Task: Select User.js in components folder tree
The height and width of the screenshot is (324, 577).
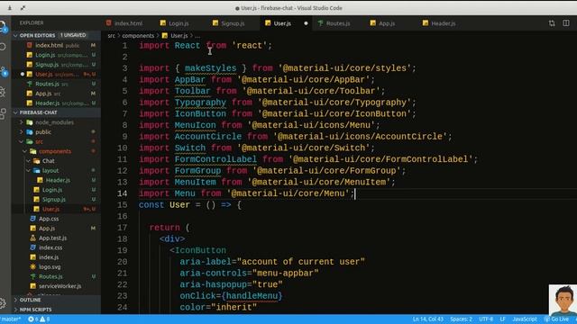Action: click(50, 209)
